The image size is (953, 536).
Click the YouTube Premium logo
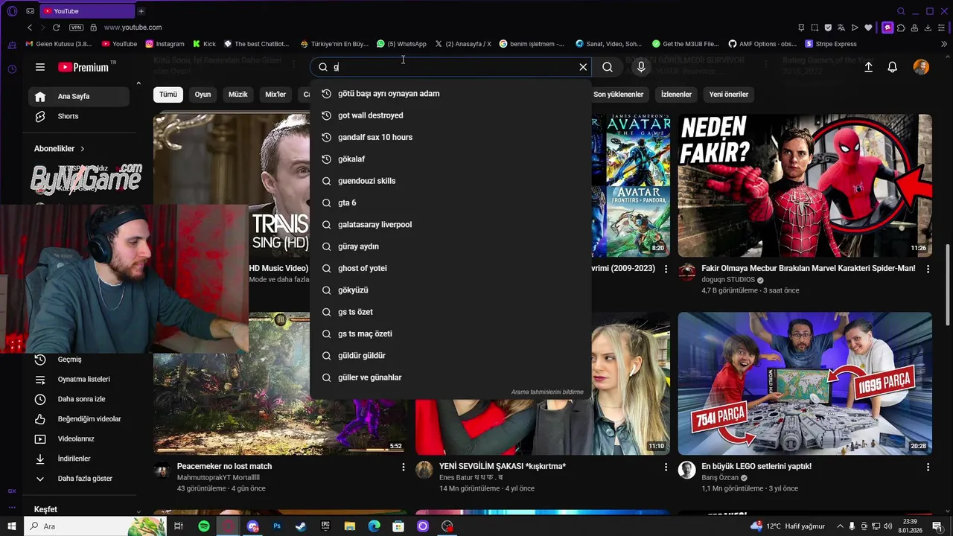[x=83, y=67]
